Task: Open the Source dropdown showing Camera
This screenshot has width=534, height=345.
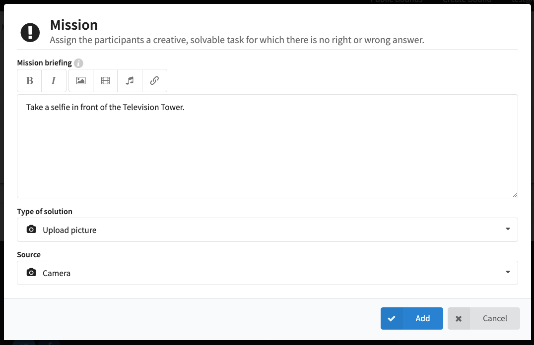Action: point(267,273)
